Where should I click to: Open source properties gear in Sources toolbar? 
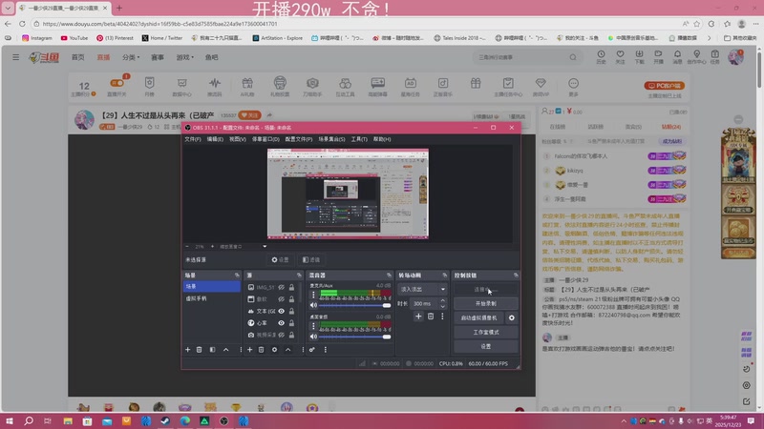[x=274, y=350]
